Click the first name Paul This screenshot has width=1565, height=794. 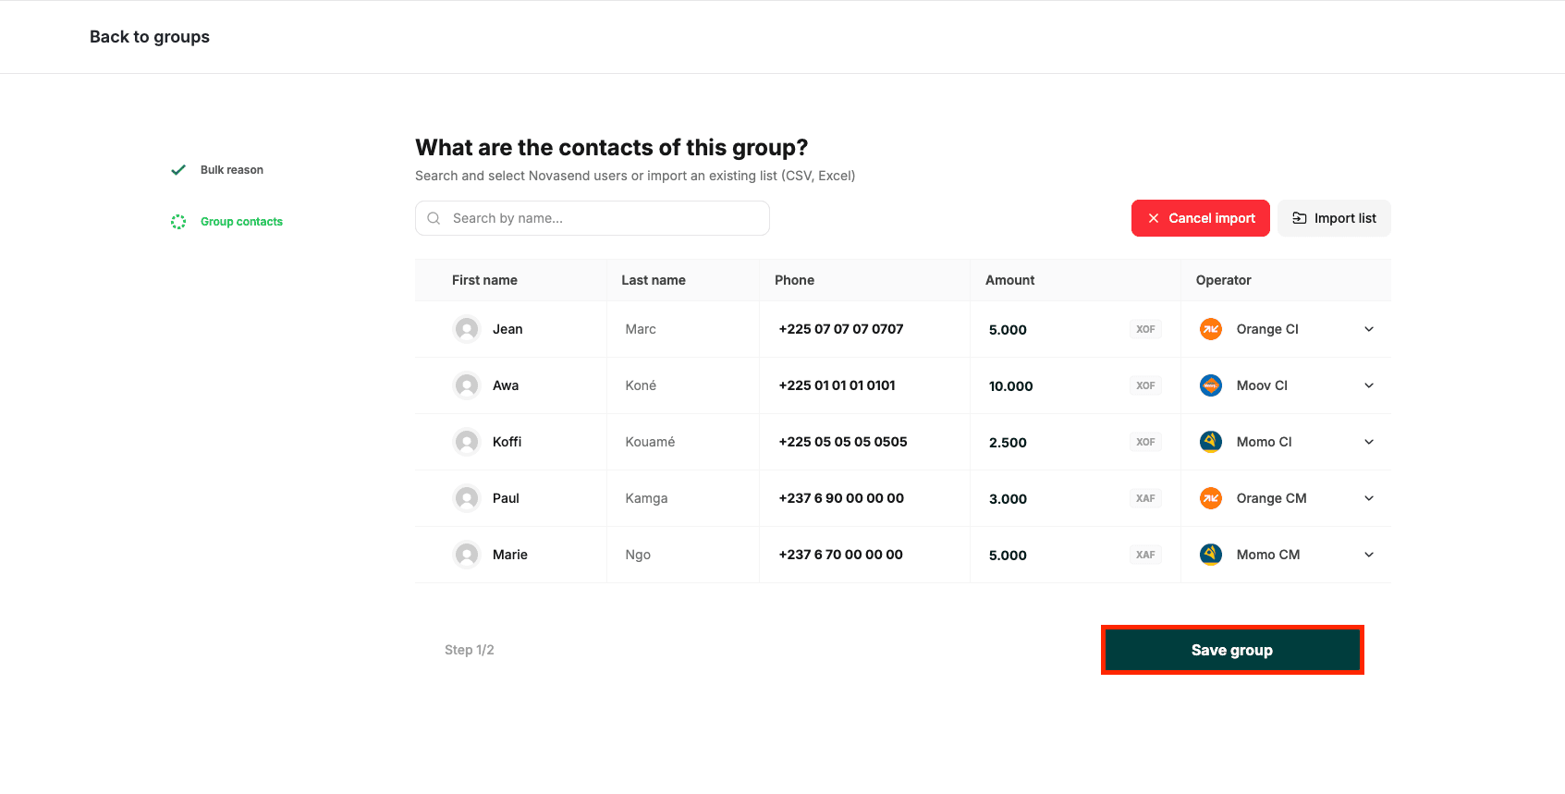click(x=506, y=498)
